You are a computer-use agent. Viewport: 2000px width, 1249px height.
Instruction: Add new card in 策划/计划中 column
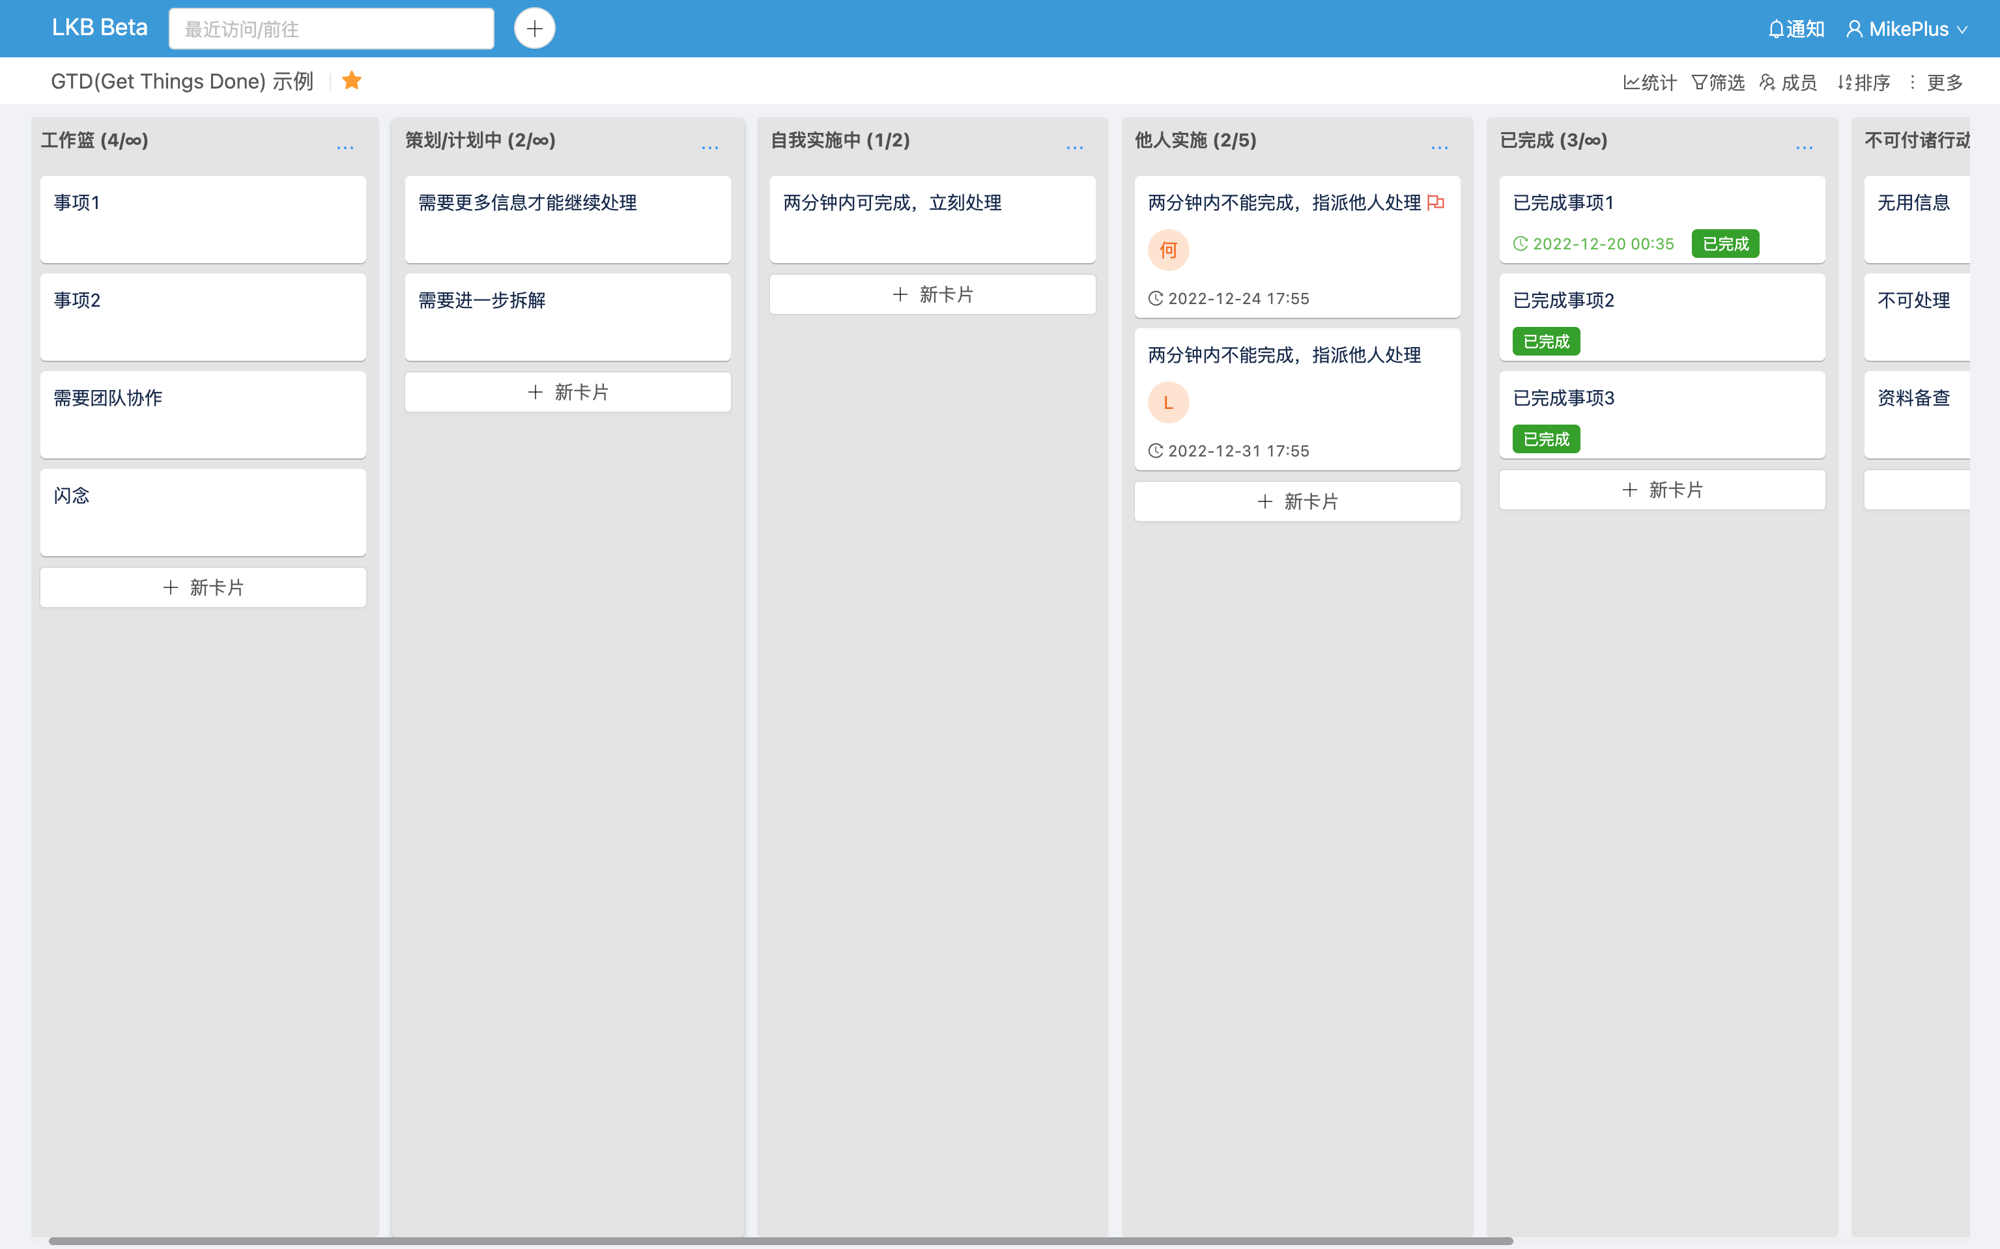[568, 393]
